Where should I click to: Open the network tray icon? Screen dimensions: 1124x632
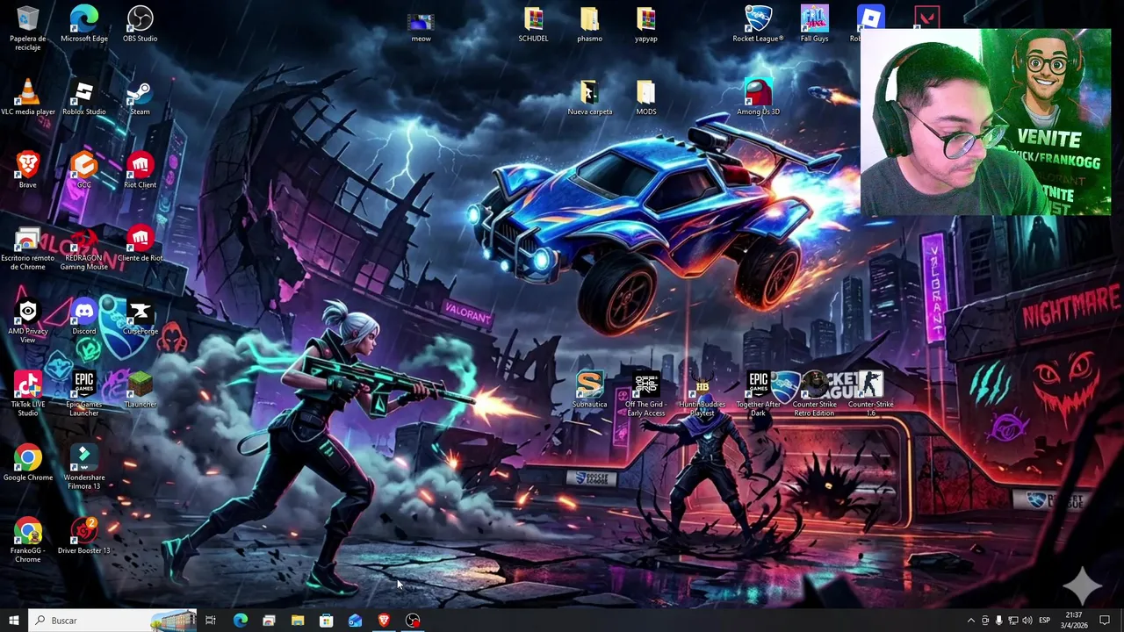pyautogui.click(x=1012, y=621)
